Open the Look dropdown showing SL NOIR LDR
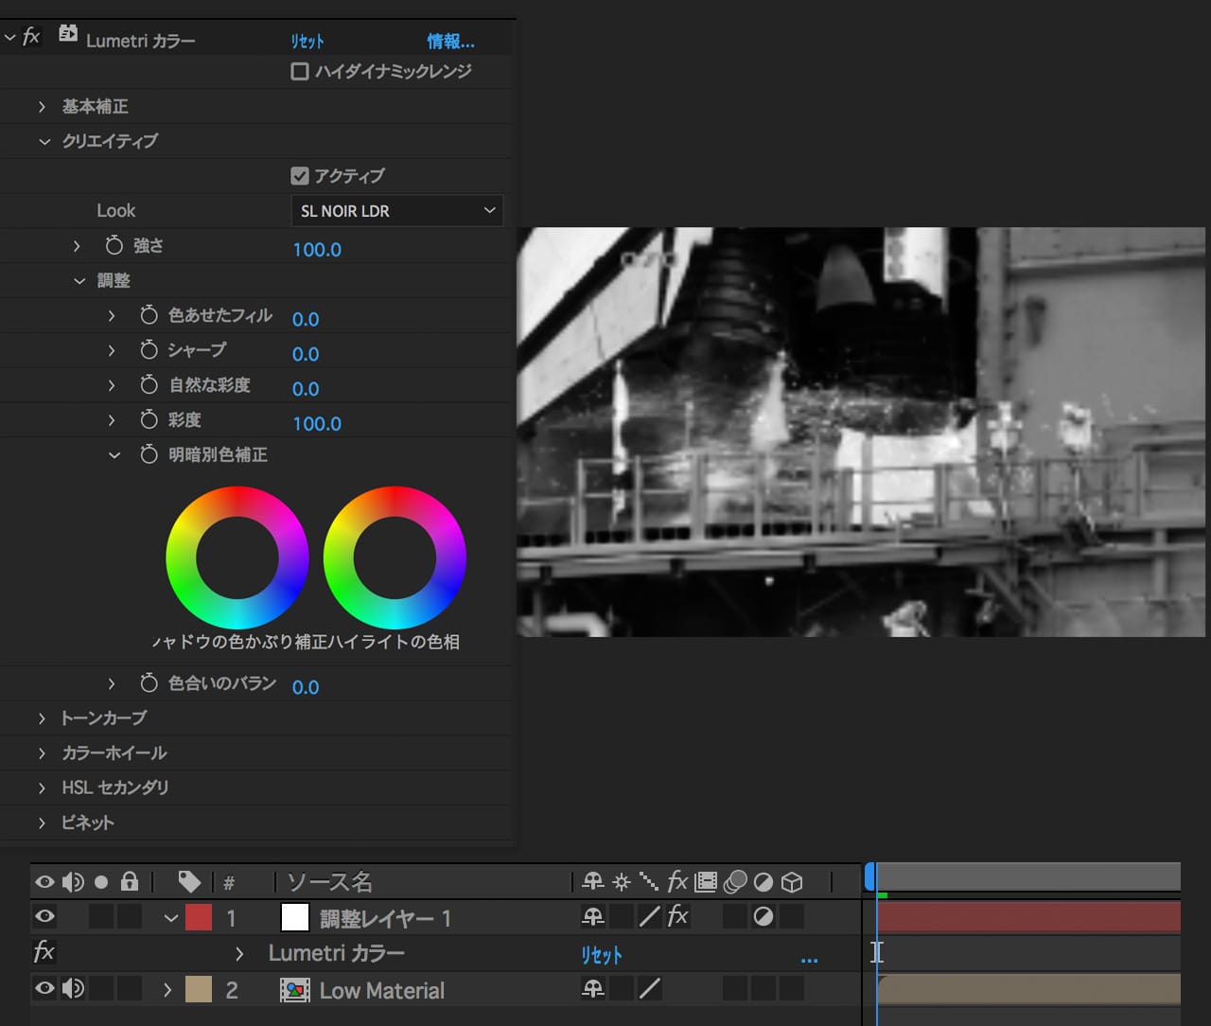This screenshot has width=1211, height=1026. pos(396,211)
